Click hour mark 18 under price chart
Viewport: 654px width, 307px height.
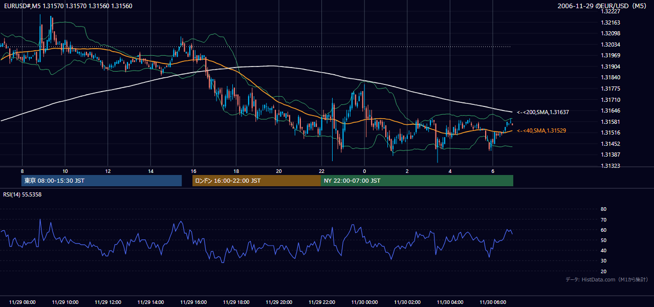coord(236,171)
